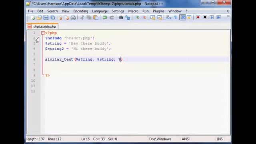Open the Run menu

(146, 11)
